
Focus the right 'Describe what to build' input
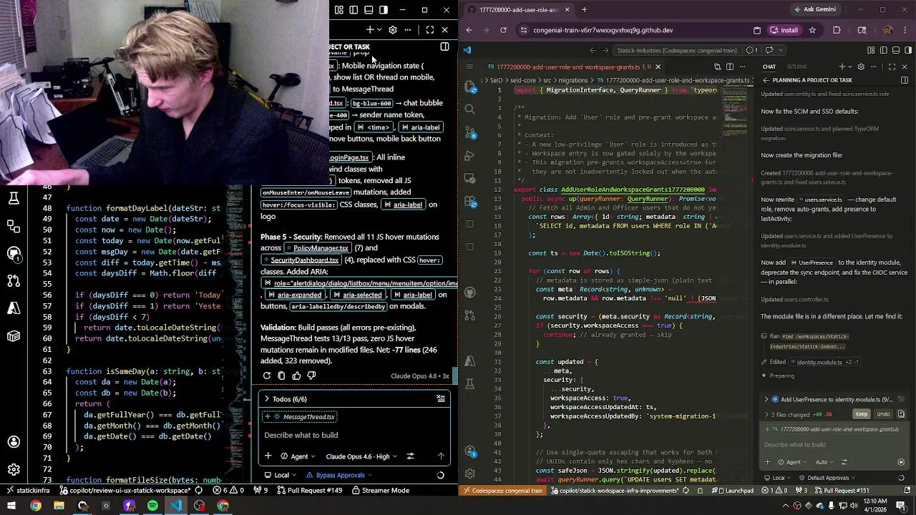pos(834,445)
